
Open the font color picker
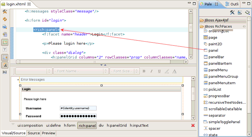(174, 71)
